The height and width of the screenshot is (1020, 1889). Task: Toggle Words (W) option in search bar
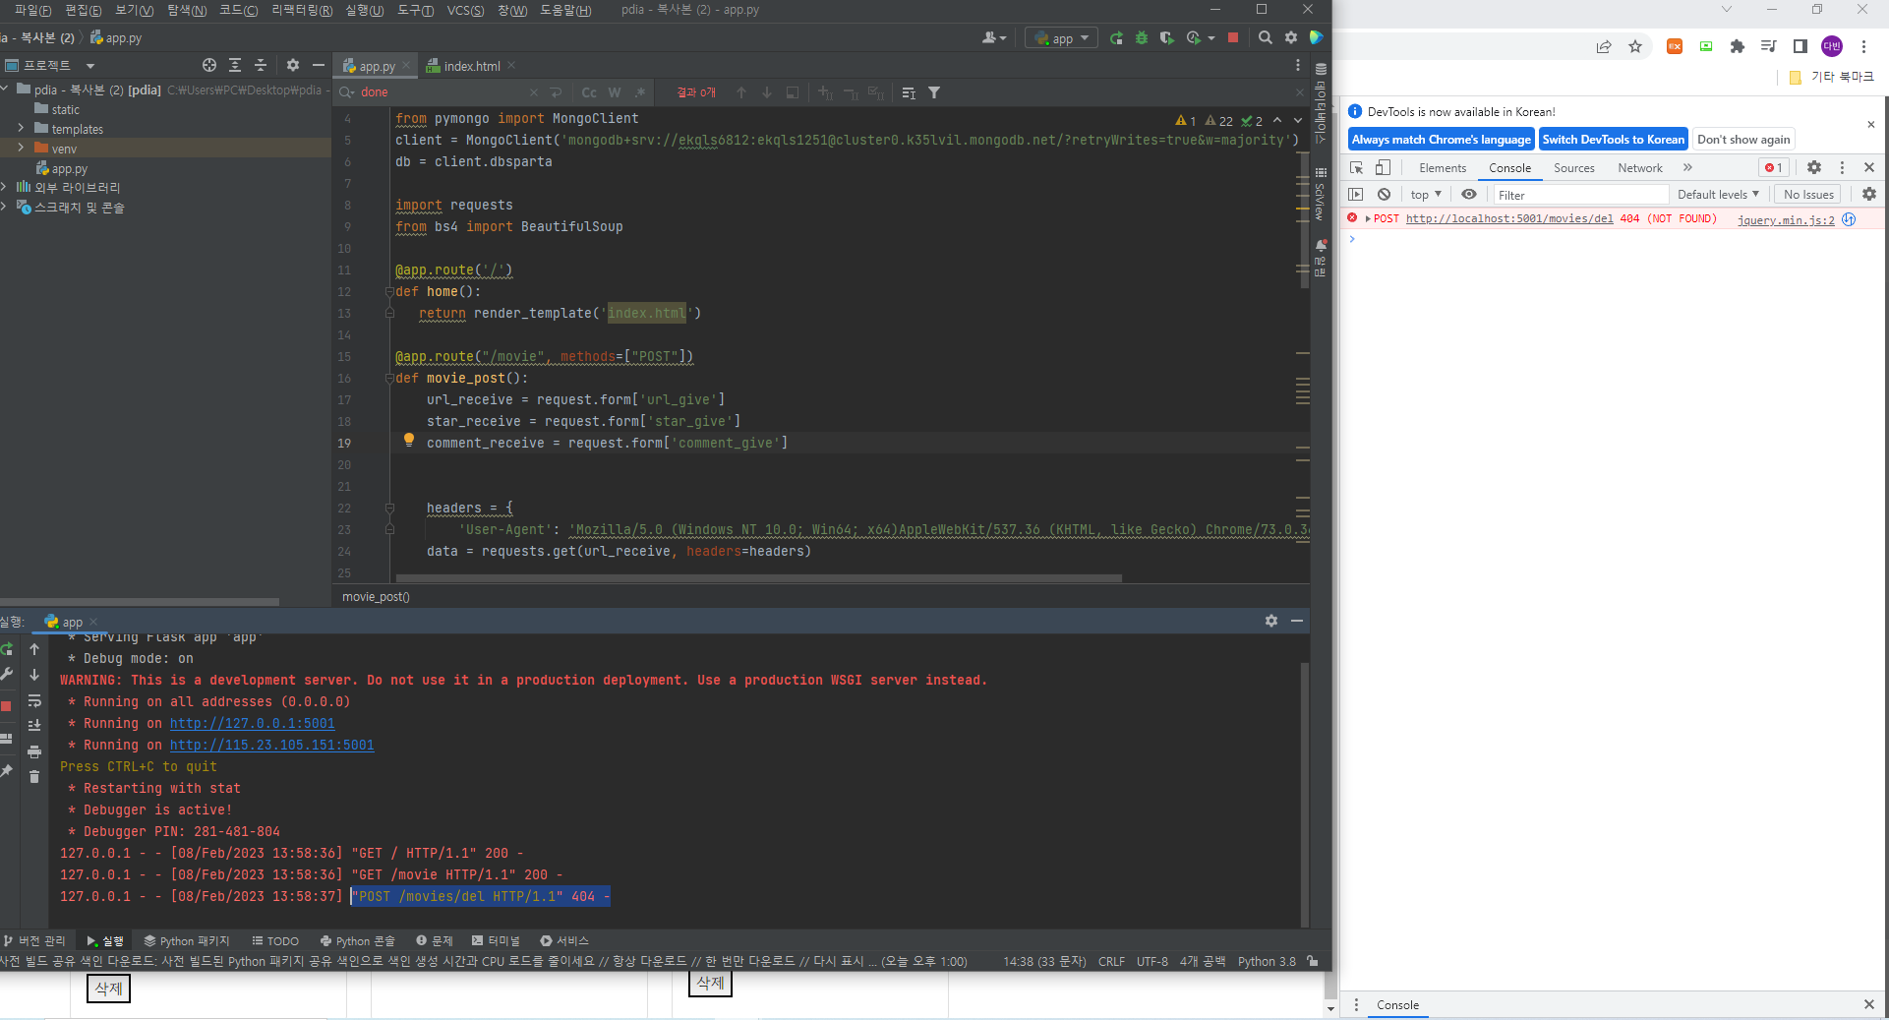click(x=615, y=92)
